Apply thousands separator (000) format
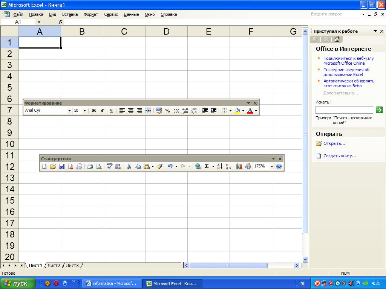This screenshot has width=386, height=289. click(x=176, y=111)
